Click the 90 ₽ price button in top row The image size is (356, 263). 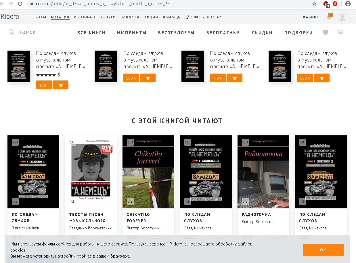(x=218, y=78)
